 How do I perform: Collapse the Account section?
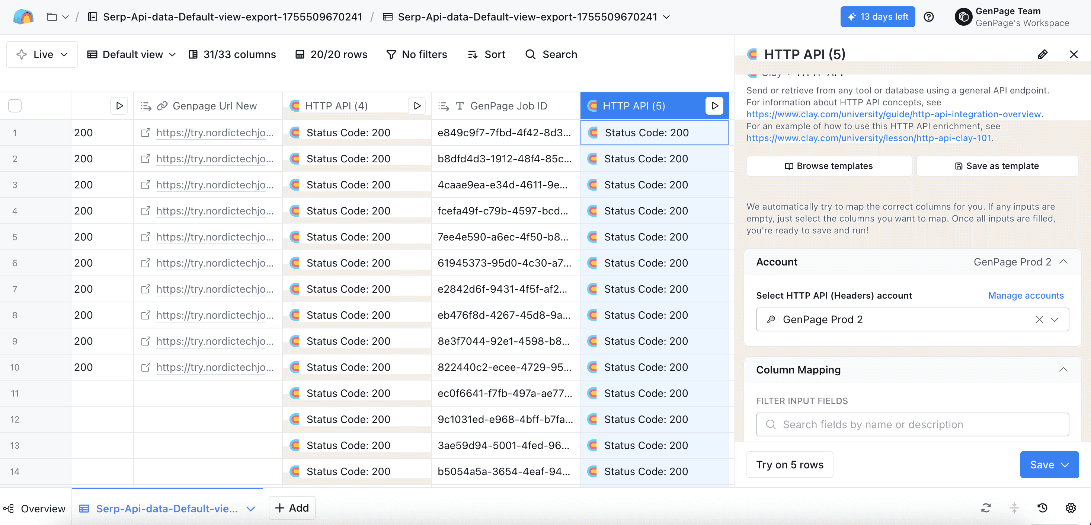pyautogui.click(x=1063, y=262)
